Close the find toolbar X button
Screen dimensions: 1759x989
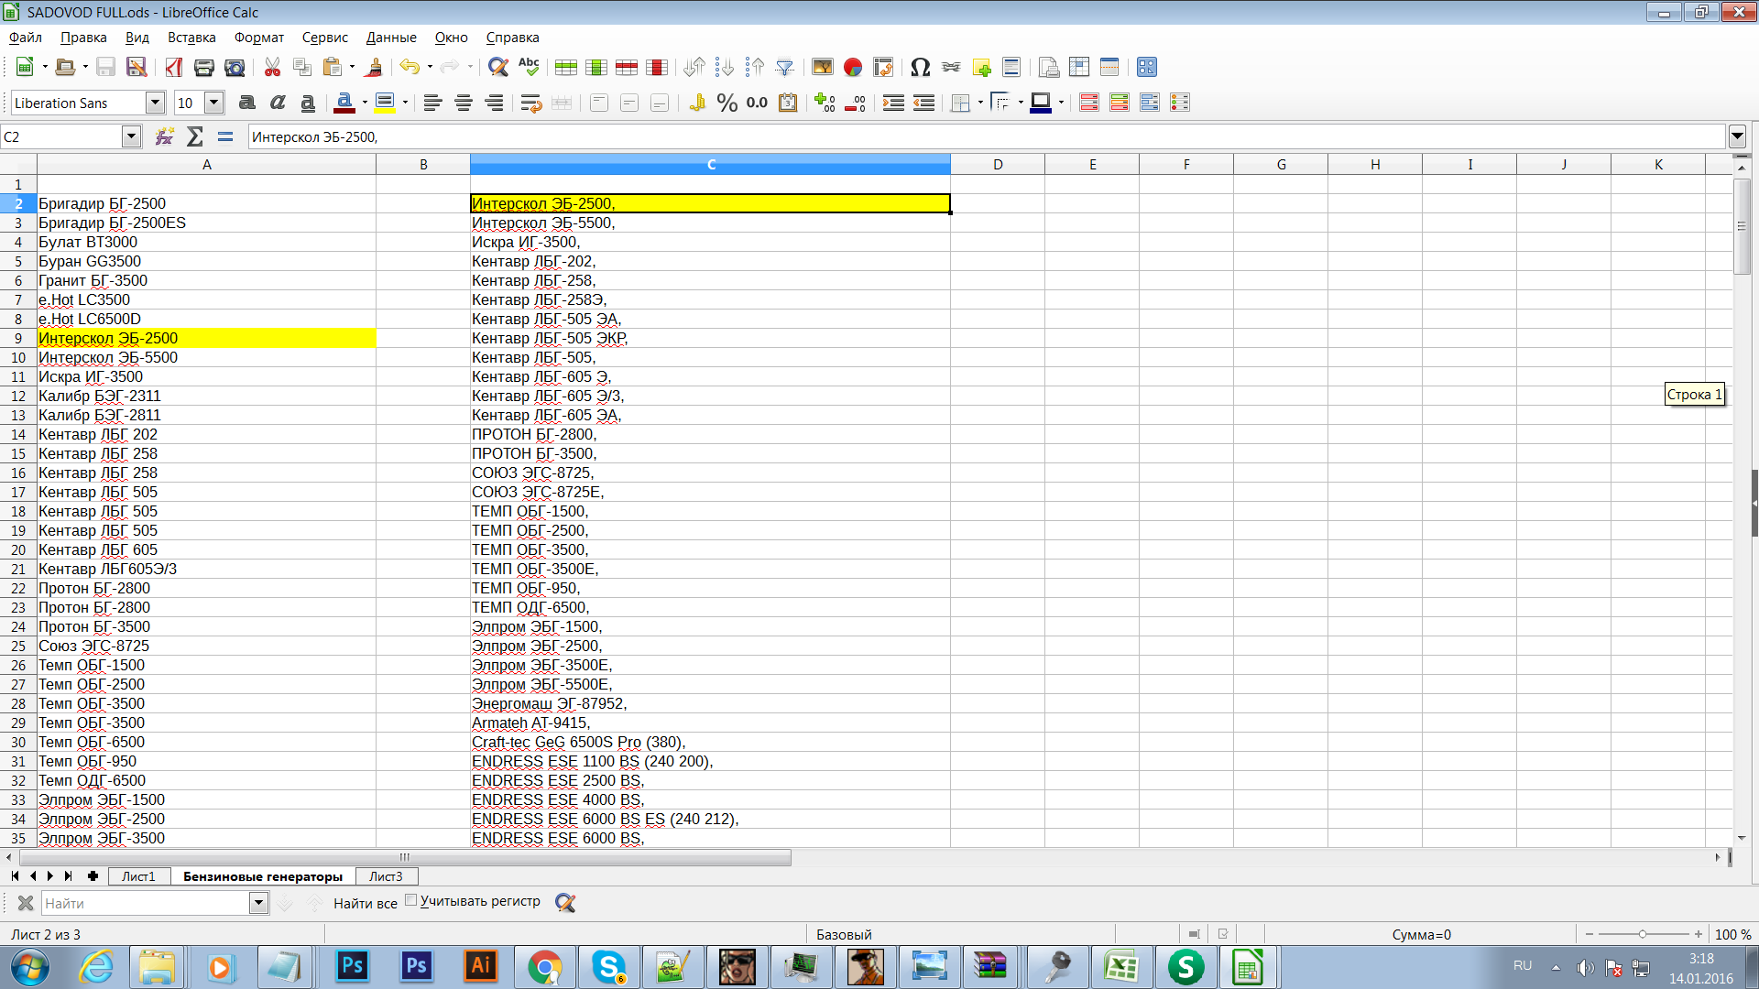tap(26, 903)
